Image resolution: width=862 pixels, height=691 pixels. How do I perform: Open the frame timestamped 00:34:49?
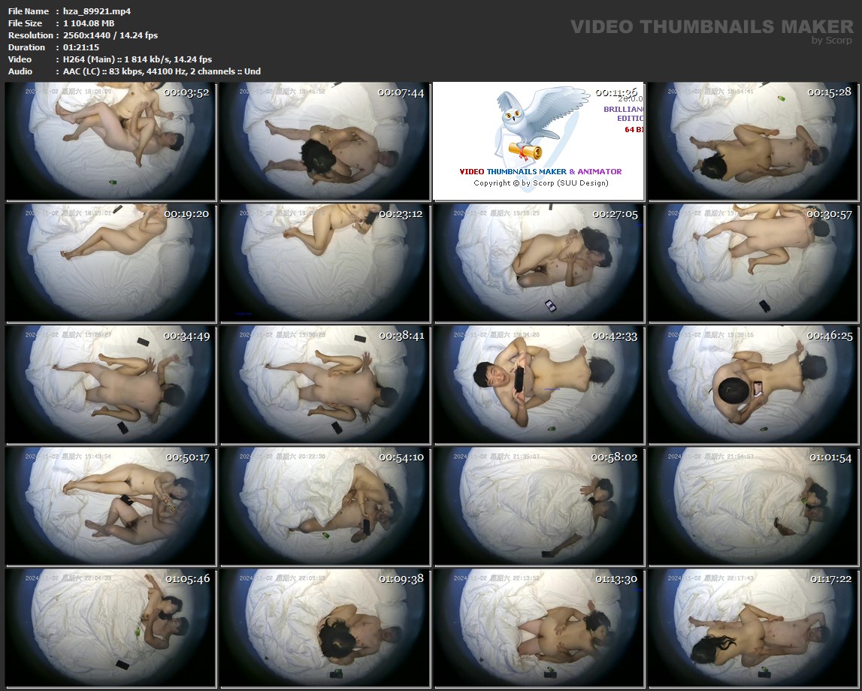point(110,384)
